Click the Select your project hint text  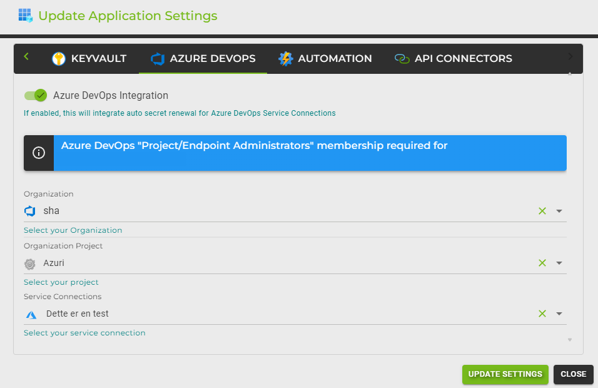61,282
